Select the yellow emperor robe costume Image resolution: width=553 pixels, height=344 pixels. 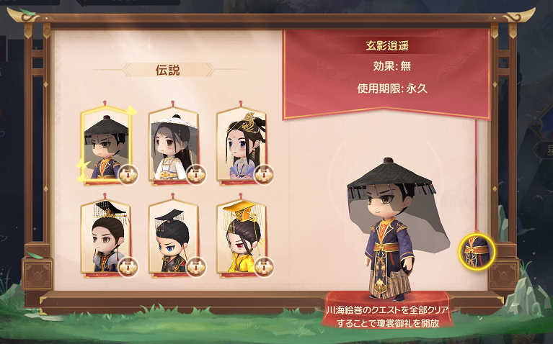click(x=242, y=237)
